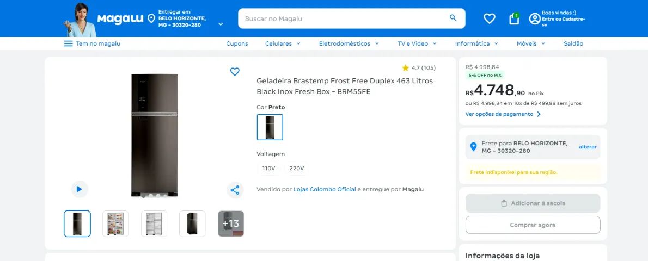Expand the Celulares category dropdown
Image resolution: width=648 pixels, height=261 pixels.
283,43
